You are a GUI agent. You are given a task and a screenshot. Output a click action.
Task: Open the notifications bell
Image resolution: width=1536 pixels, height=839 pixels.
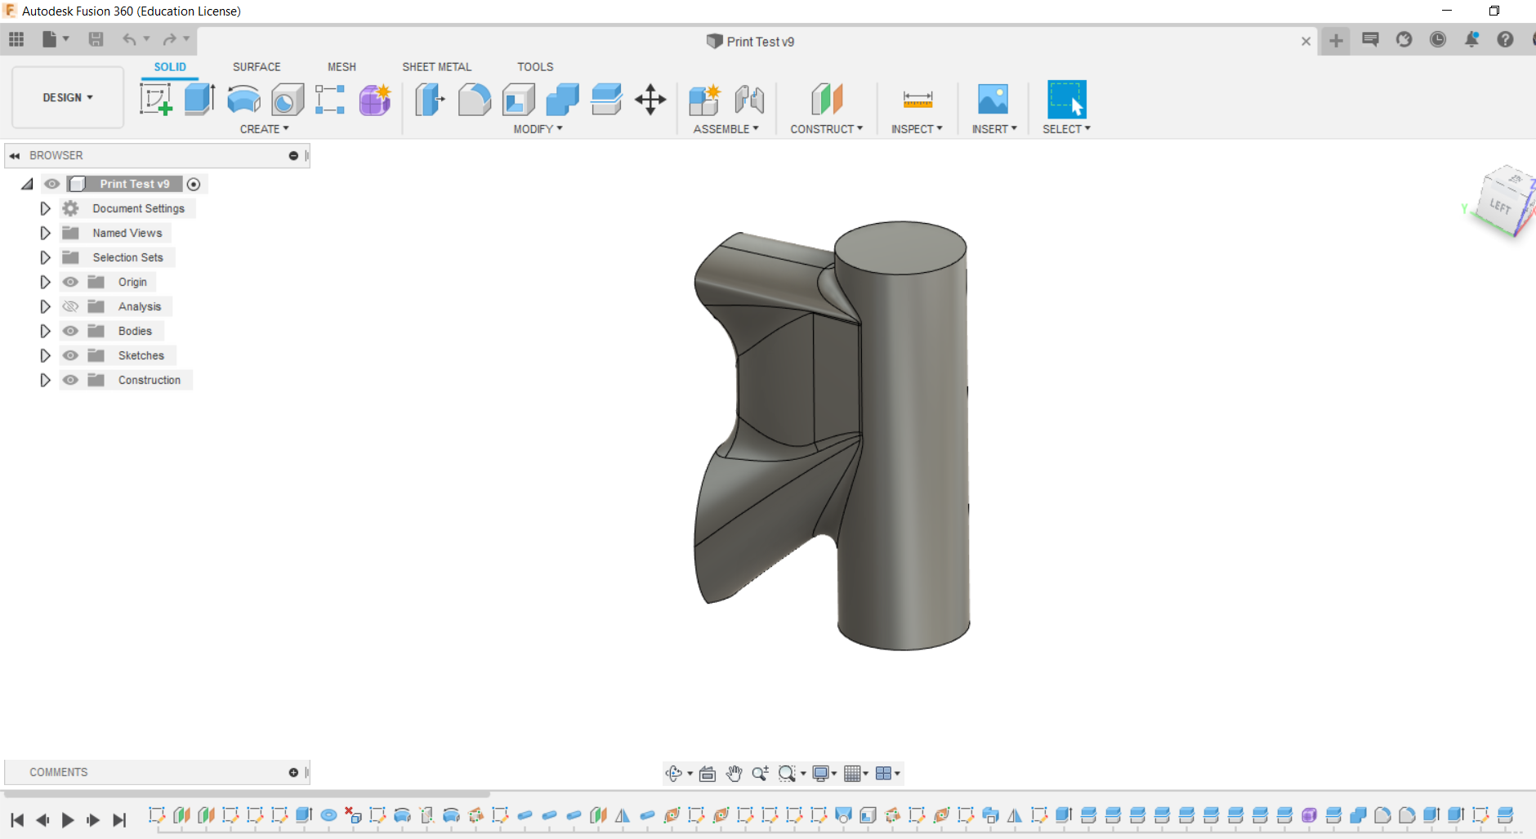click(1471, 39)
